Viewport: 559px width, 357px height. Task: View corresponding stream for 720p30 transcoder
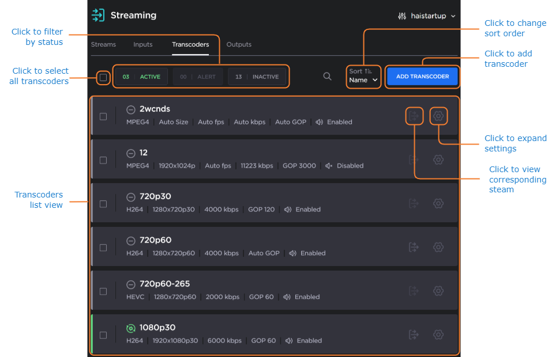pos(414,204)
